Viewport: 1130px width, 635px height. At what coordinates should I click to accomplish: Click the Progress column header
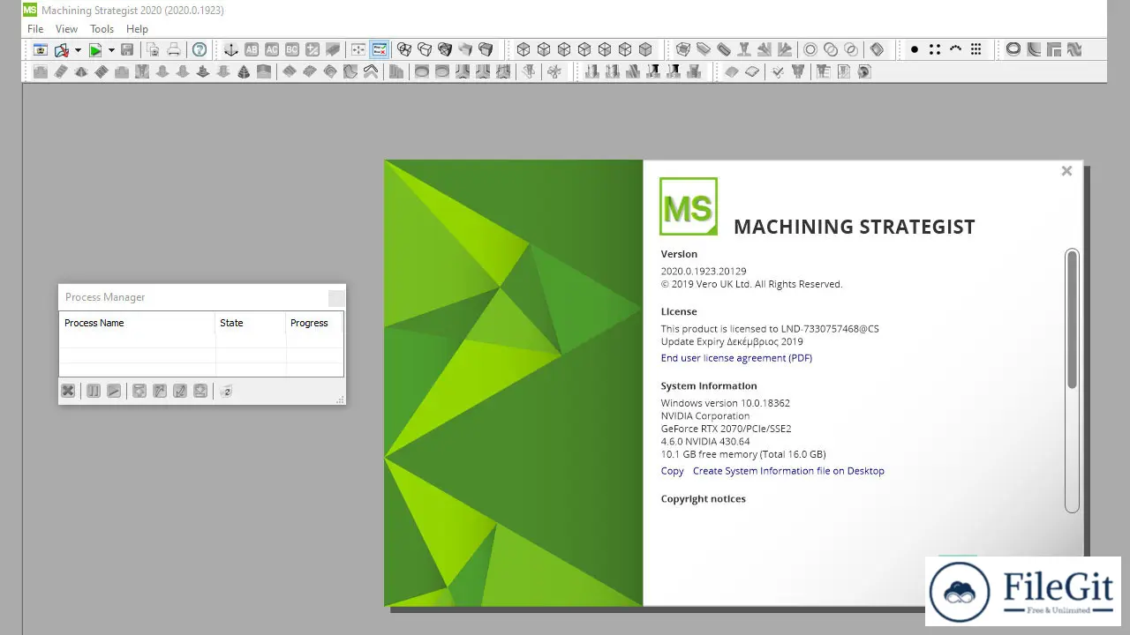click(314, 323)
